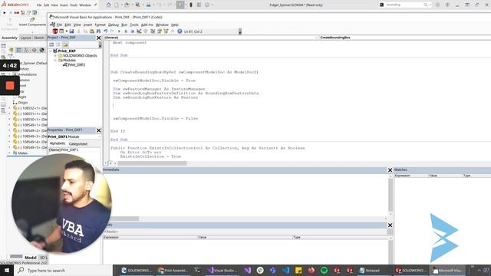This screenshot has width=491, height=276.
Task: Expand component 108552<1> in feature tree
Action: click(9, 108)
